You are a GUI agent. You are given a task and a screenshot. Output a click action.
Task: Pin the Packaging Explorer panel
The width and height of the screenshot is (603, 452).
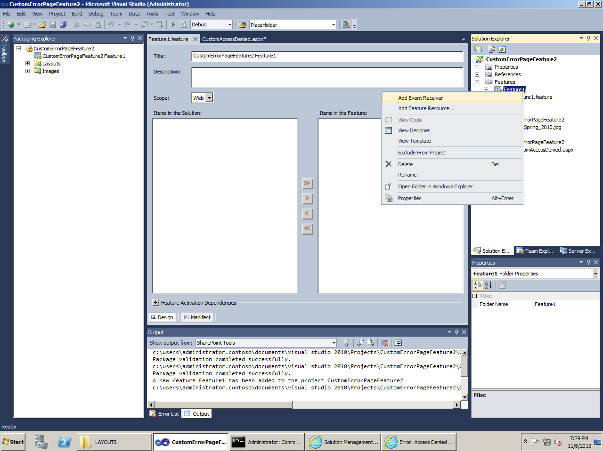pyautogui.click(x=132, y=38)
